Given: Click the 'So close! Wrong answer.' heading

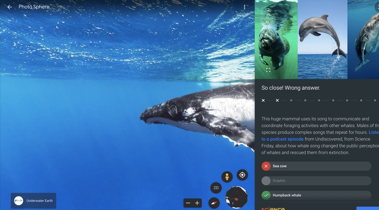Looking at the screenshot, I should 291,88.
